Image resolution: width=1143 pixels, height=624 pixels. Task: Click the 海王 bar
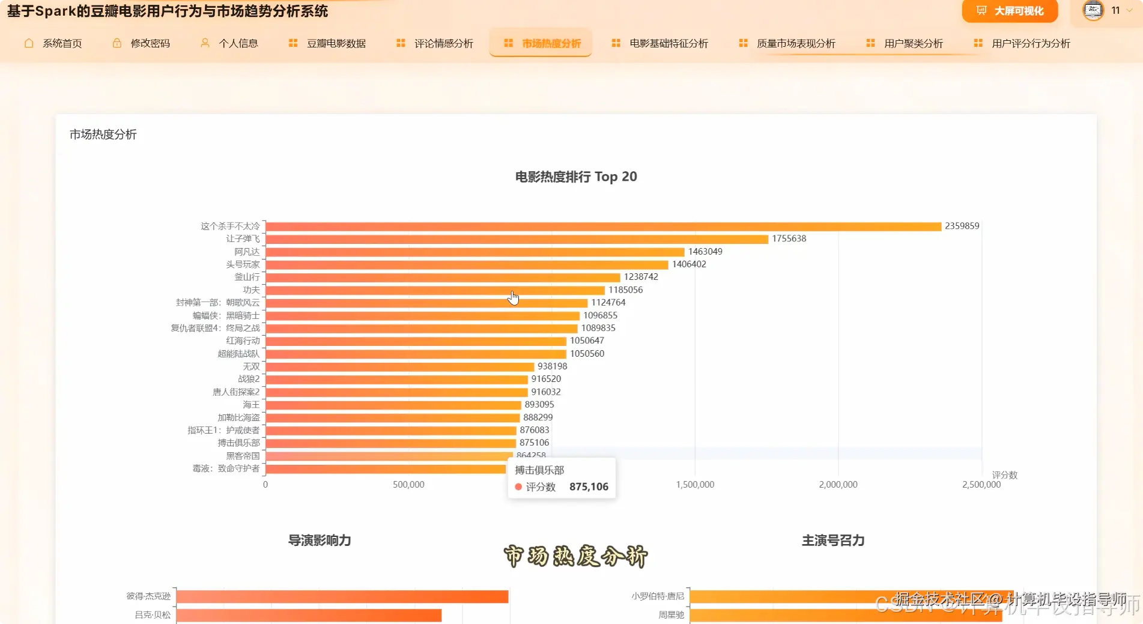pyautogui.click(x=393, y=405)
